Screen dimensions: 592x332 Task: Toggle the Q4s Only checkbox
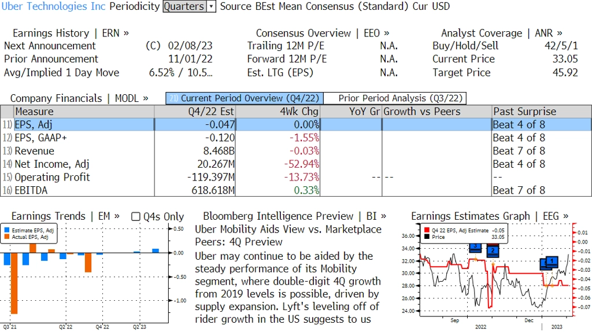click(x=135, y=216)
